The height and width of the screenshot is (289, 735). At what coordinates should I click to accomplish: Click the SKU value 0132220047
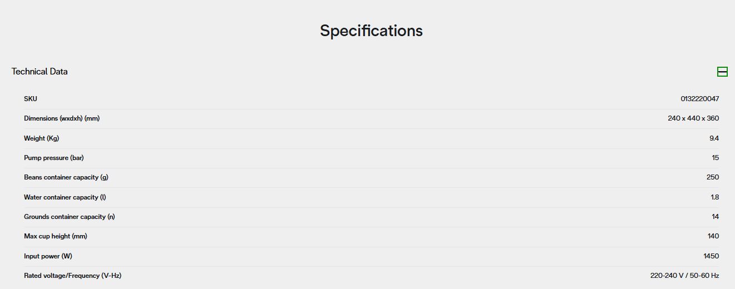(700, 99)
